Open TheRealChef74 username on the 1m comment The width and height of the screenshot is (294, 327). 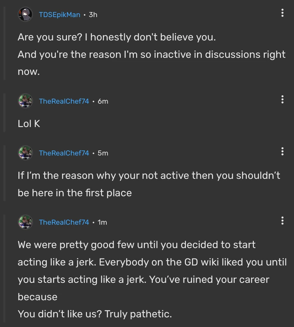[x=64, y=222]
